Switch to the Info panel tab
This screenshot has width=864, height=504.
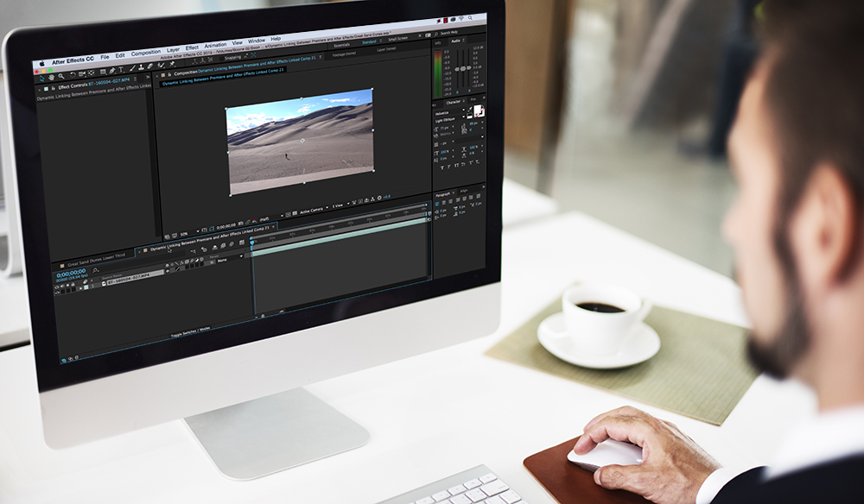[x=438, y=43]
